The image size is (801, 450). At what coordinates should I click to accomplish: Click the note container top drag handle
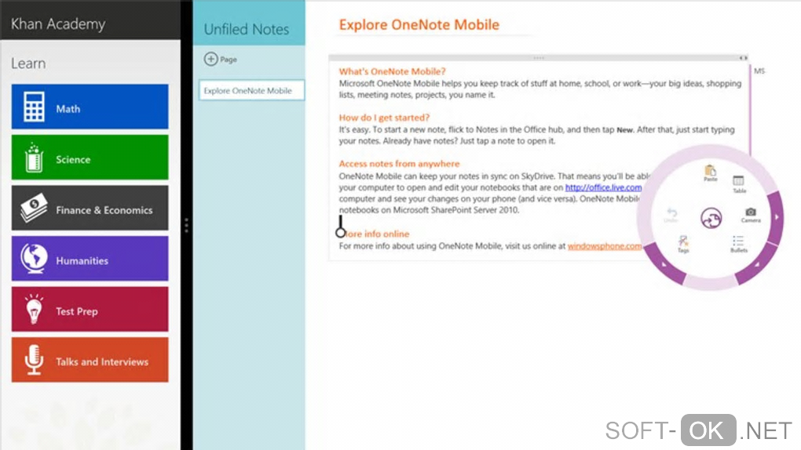pyautogui.click(x=539, y=58)
